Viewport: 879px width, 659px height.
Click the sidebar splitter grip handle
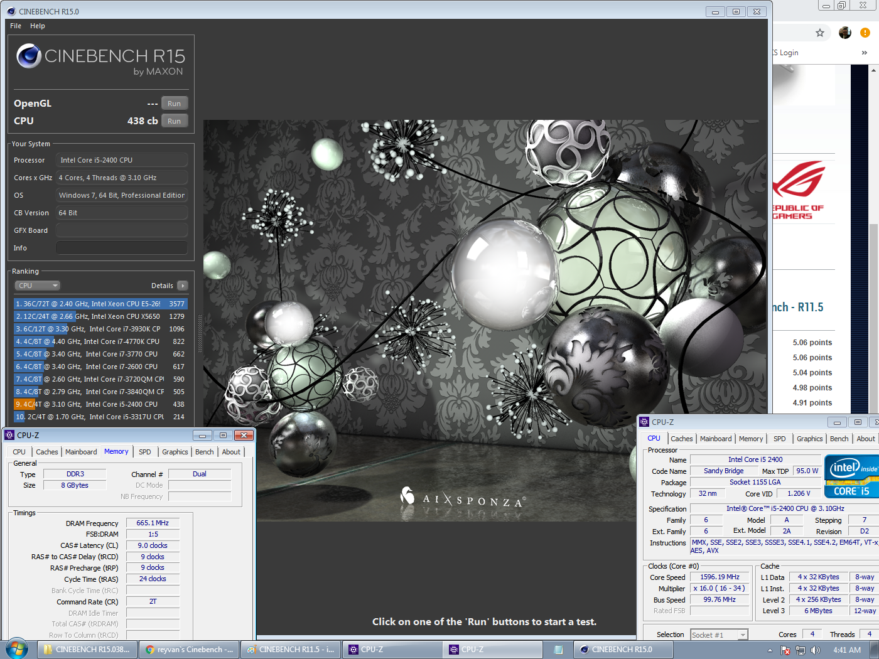coord(200,333)
